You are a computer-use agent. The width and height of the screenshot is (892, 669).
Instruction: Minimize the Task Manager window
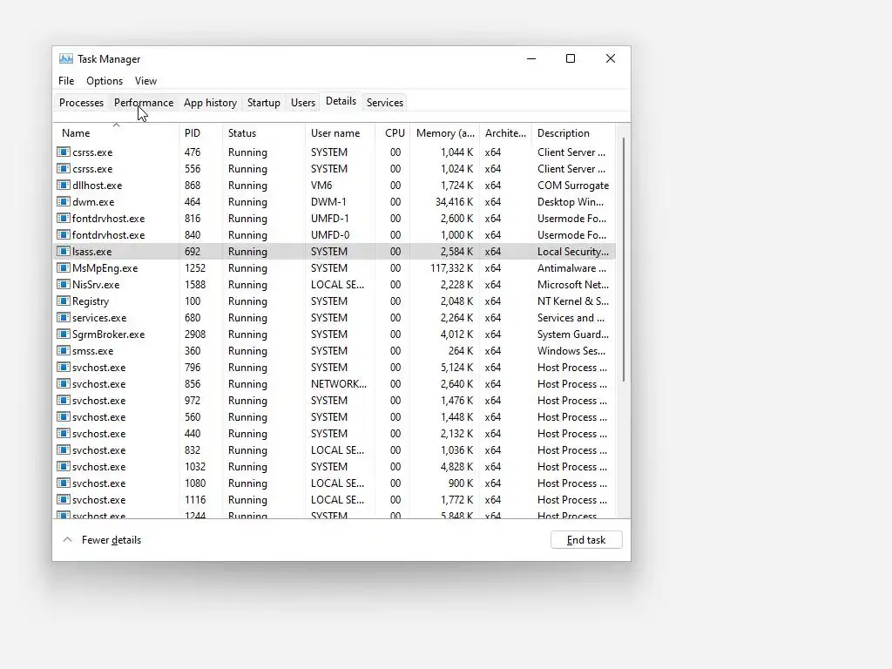tap(531, 58)
